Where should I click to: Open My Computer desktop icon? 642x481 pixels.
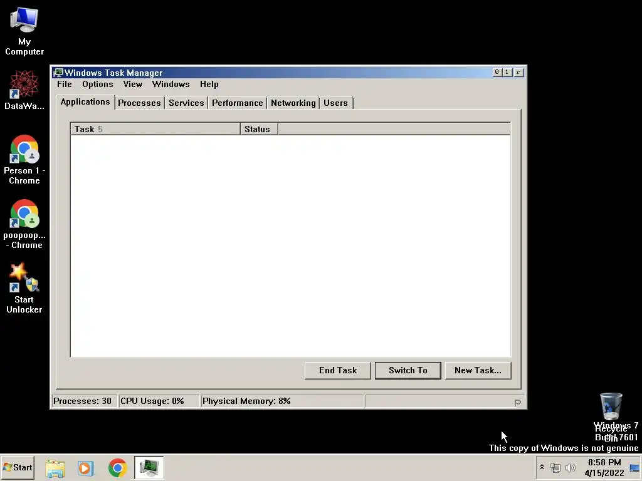pyautogui.click(x=24, y=31)
